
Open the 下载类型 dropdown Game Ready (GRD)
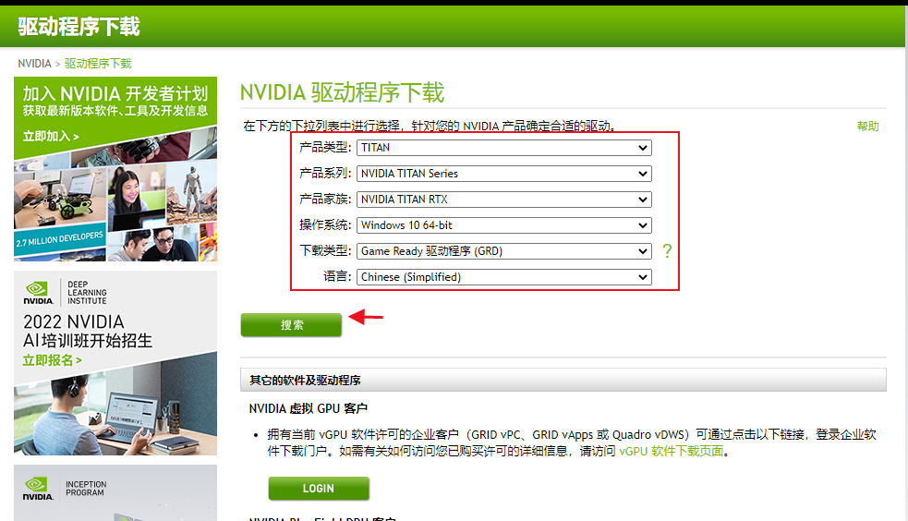[503, 251]
